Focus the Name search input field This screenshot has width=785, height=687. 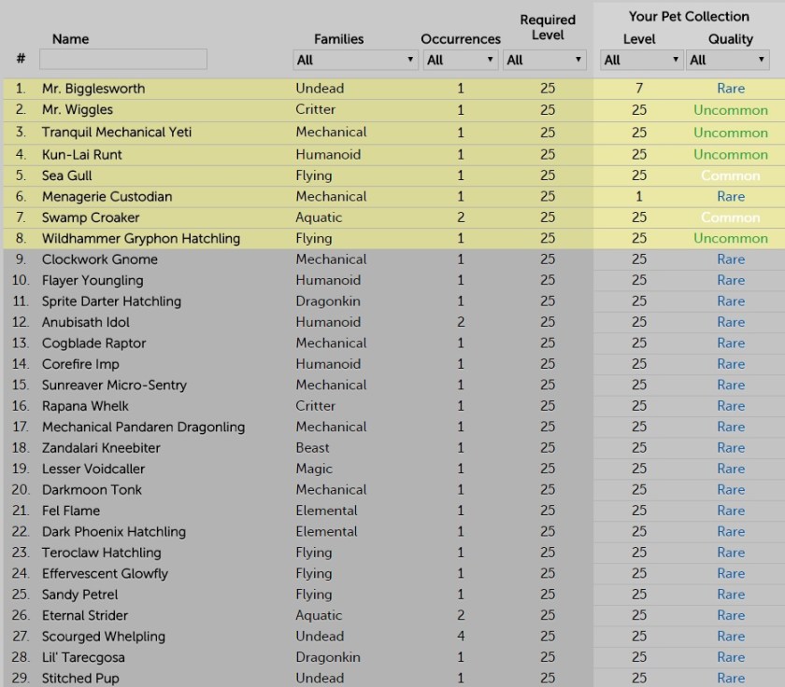coord(123,59)
